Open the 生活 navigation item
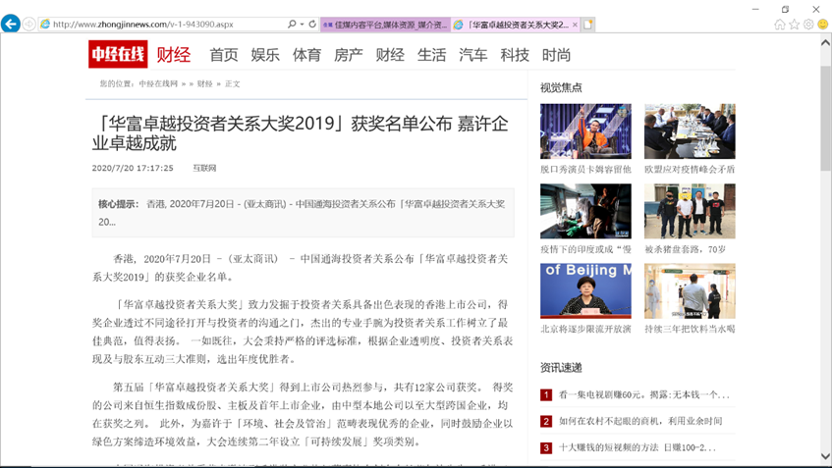 pos(431,55)
